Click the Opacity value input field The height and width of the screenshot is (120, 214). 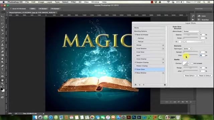point(202,35)
